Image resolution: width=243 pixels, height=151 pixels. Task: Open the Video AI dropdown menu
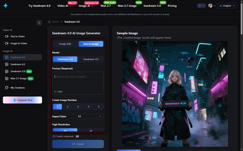click(x=64, y=6)
